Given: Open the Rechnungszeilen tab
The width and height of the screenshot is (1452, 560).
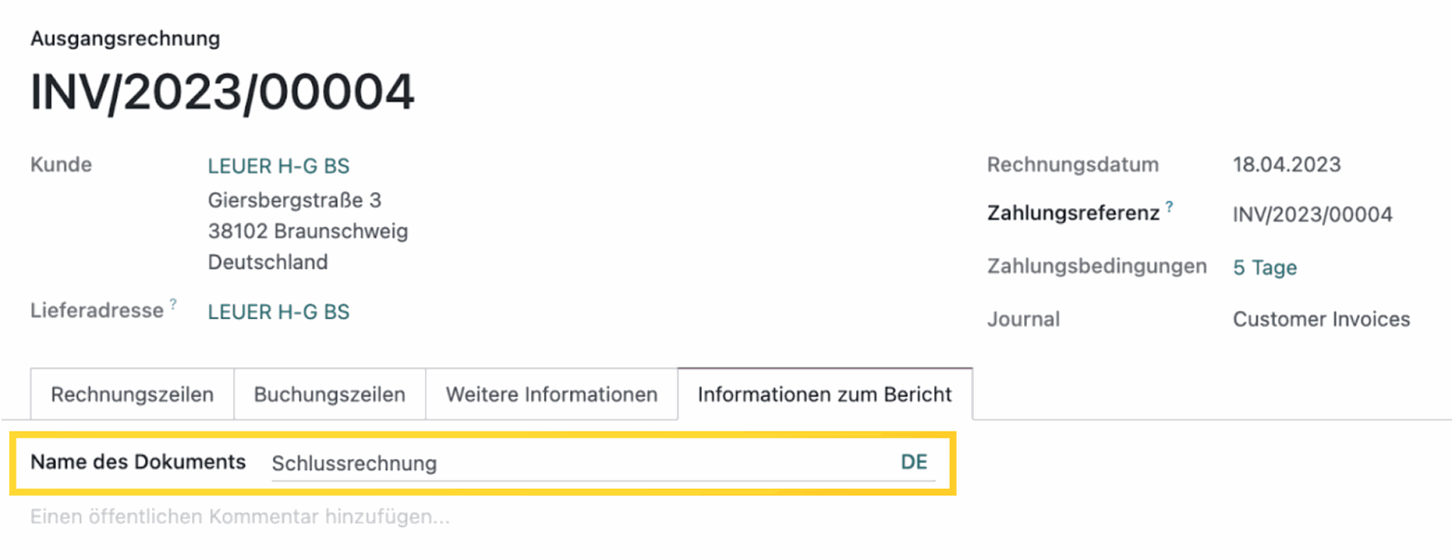Looking at the screenshot, I should (x=132, y=394).
